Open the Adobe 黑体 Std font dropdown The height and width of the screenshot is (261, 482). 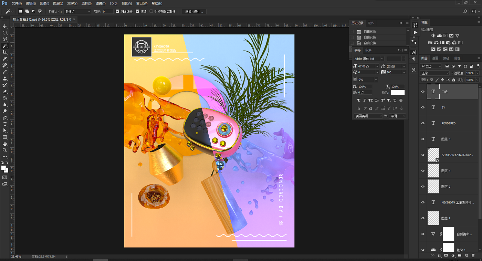tap(368, 59)
